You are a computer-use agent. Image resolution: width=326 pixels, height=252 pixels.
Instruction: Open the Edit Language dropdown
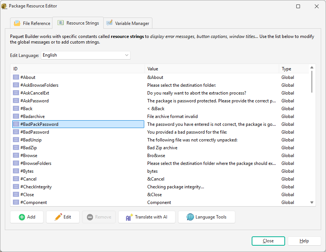point(126,55)
